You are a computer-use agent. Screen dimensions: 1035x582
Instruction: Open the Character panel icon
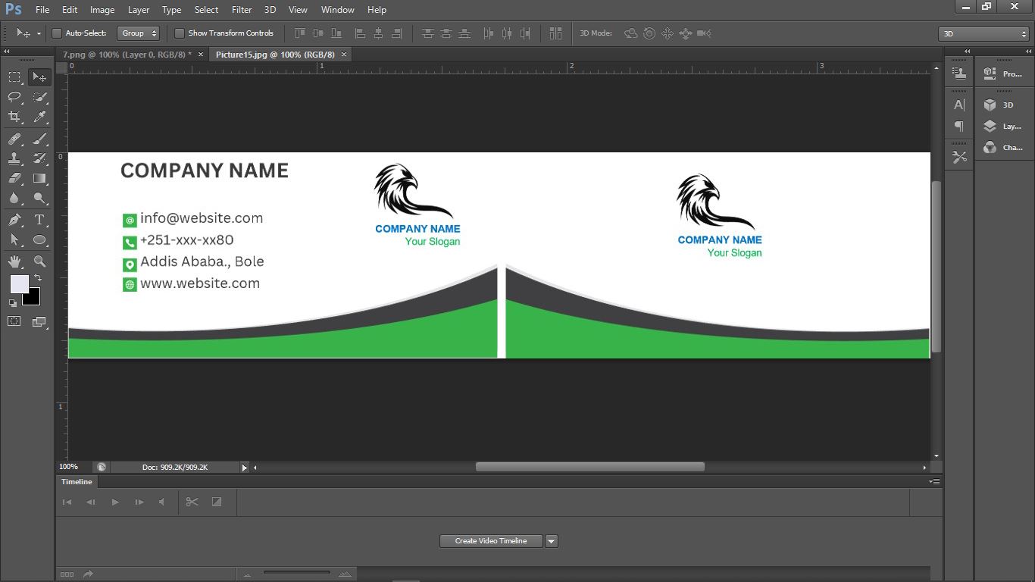(959, 105)
